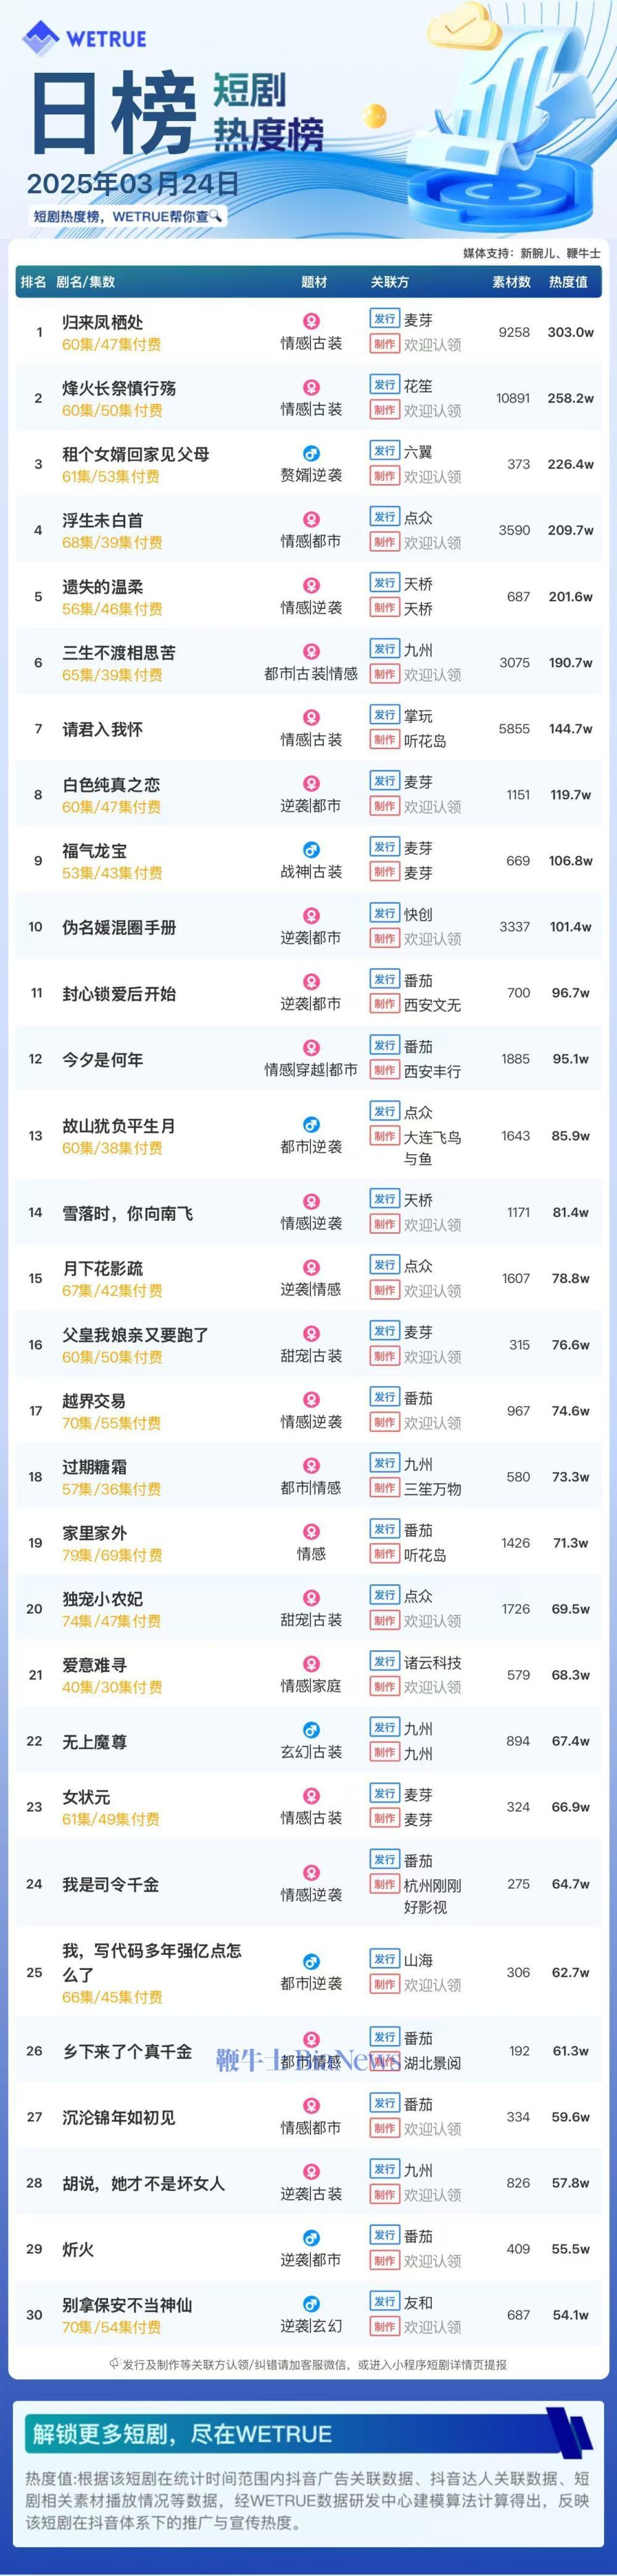617x2576 pixels.
Task: Click the male icon for 租个女婿回家见父母
Action: pyautogui.click(x=311, y=454)
